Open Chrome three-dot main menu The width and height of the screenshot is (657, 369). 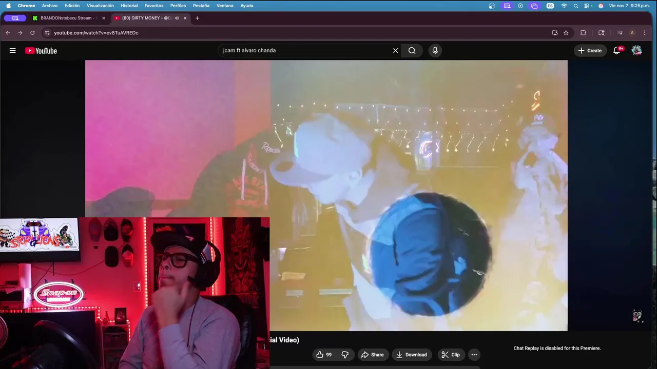pyautogui.click(x=645, y=33)
